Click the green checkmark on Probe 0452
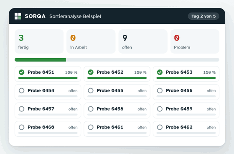 [91, 72]
